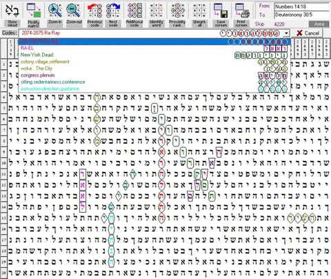Select row number 5 header

click(4, 108)
